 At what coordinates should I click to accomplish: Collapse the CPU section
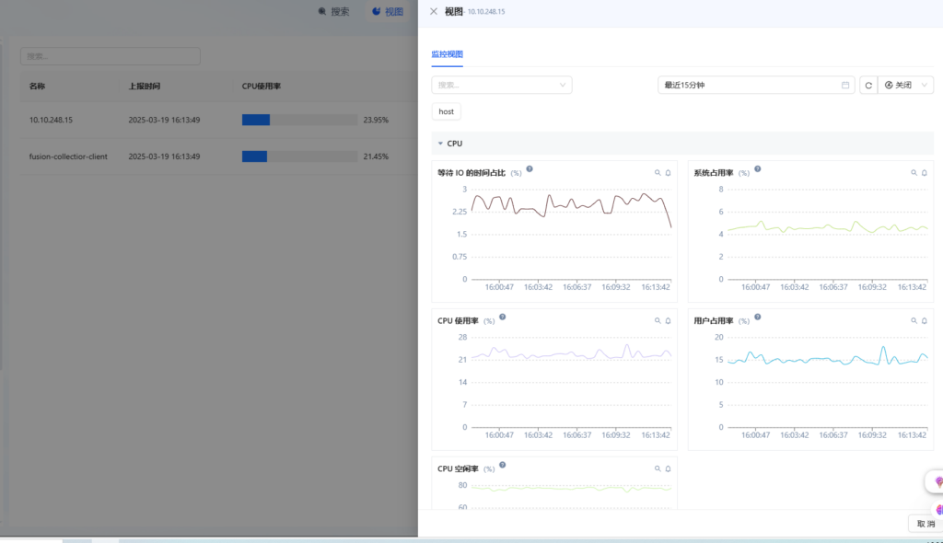[441, 144]
